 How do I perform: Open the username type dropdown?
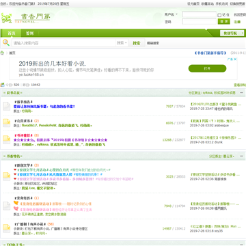[x=171, y=14]
